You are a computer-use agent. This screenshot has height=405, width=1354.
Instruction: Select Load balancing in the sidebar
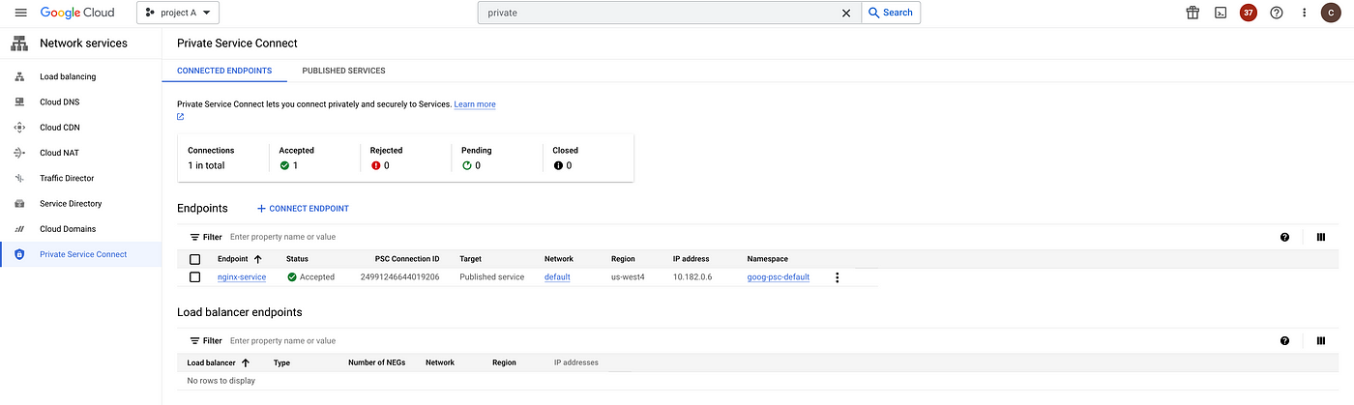[x=68, y=76]
